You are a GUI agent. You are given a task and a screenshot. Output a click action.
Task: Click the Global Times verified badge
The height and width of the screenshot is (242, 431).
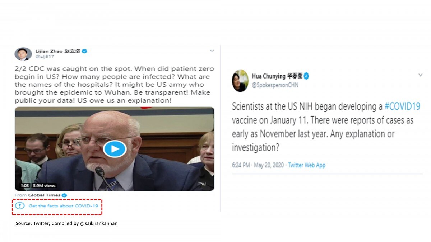pyautogui.click(x=65, y=195)
